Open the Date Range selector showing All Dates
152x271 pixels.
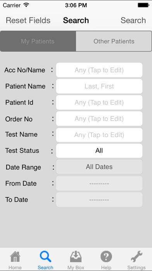pos(99,167)
